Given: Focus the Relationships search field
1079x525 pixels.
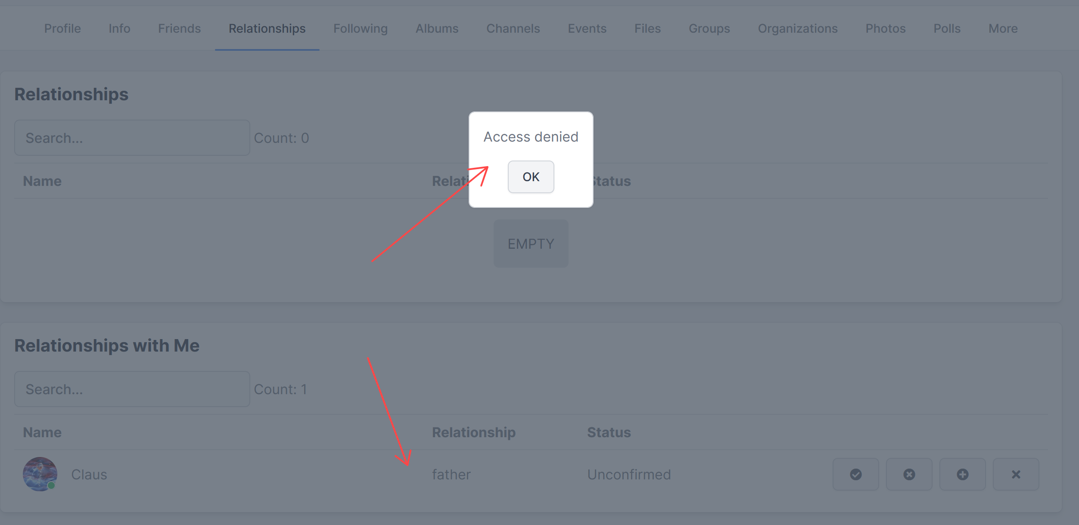Looking at the screenshot, I should (x=132, y=138).
